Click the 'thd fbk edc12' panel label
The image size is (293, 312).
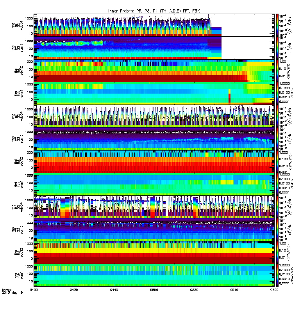[19, 161]
